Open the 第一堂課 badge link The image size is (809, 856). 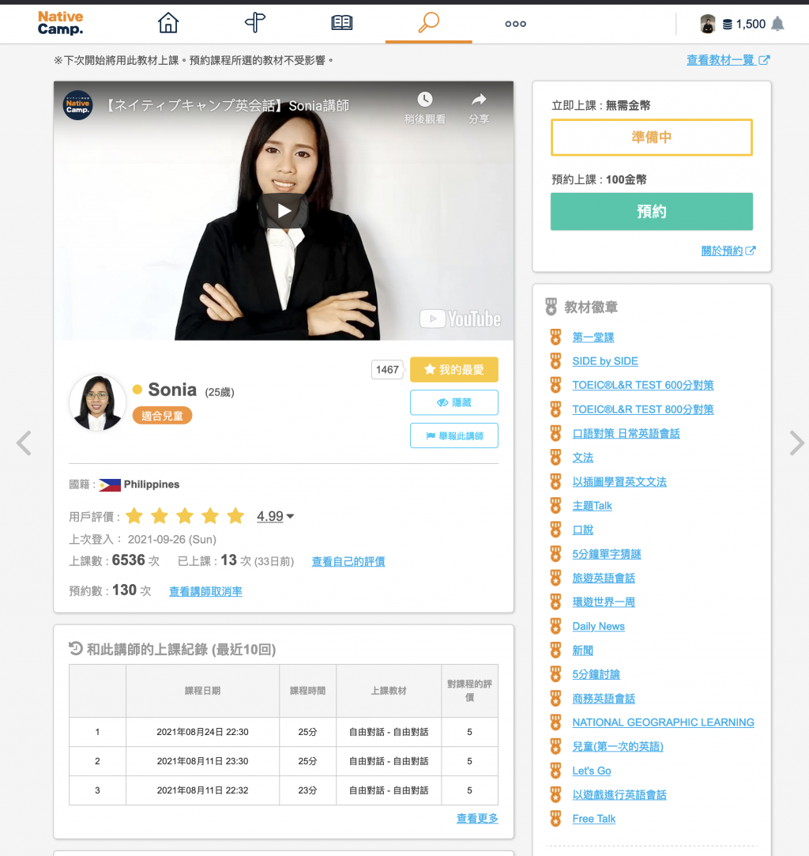coord(593,337)
